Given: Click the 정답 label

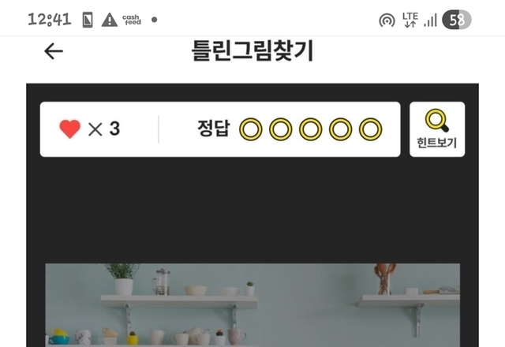Looking at the screenshot, I should tap(214, 129).
